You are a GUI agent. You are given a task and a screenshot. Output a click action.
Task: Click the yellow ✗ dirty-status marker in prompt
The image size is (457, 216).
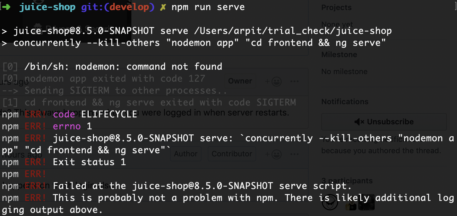tap(162, 8)
